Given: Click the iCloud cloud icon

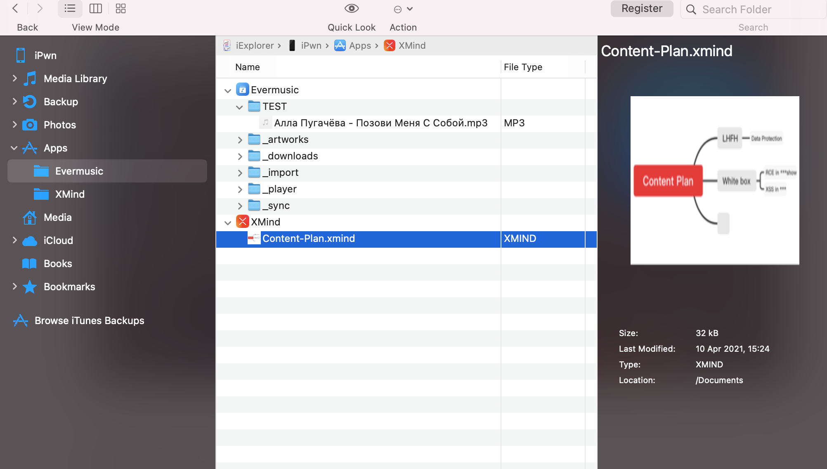Looking at the screenshot, I should 30,241.
